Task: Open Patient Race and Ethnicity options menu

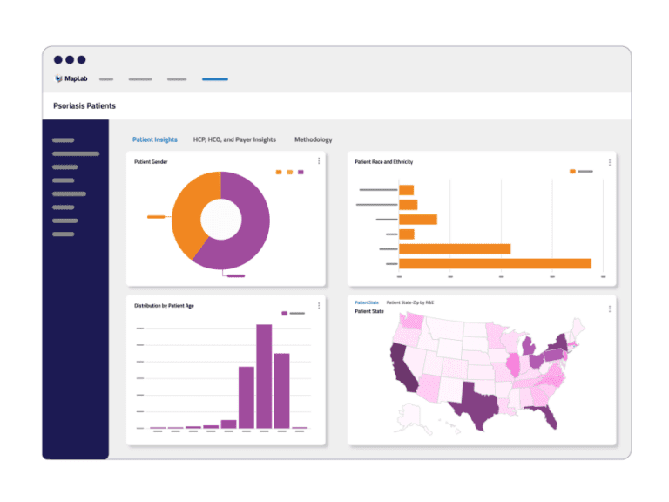Action: (x=609, y=162)
